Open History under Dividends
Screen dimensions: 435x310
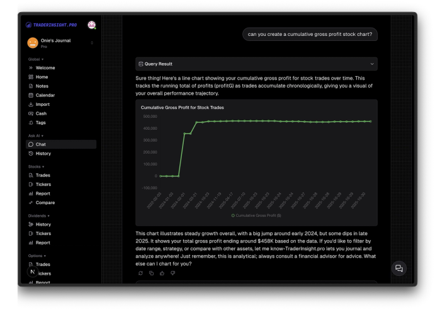[43, 224]
